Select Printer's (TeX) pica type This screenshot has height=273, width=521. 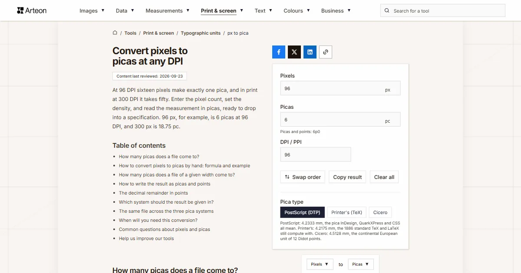[346, 212]
